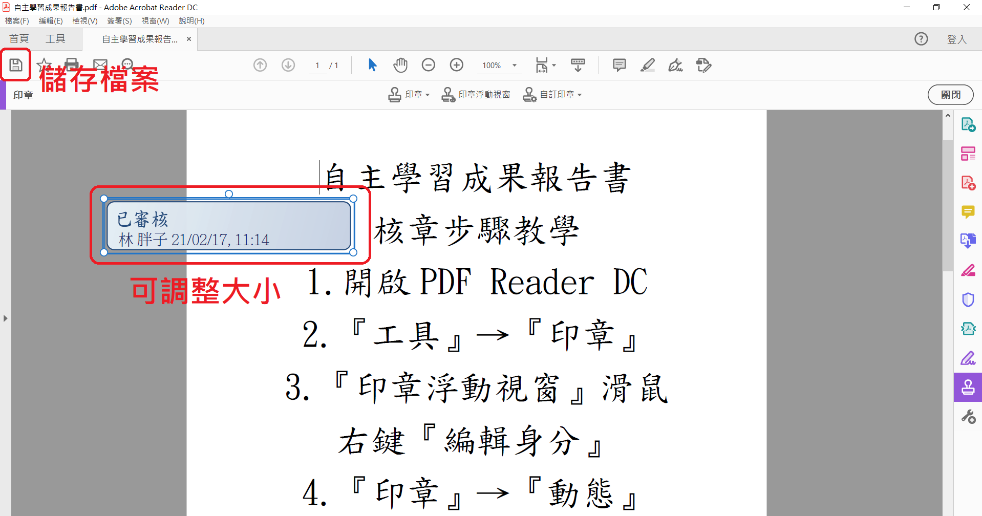Click the 關閉 close toolbar button
Screen dimensions: 982x516
(950, 95)
